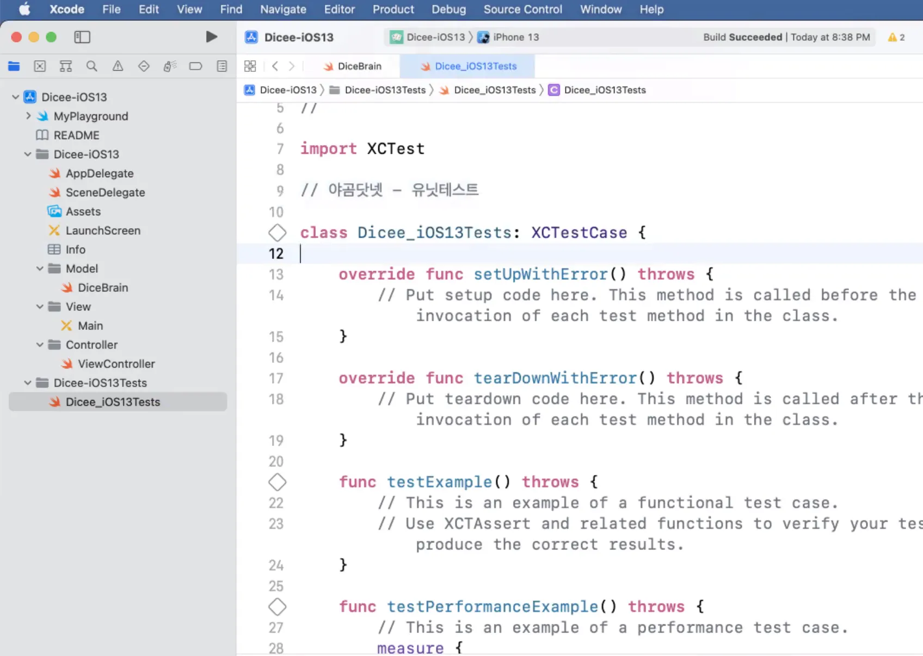
Task: Collapse the Dicee-iOS13 folder group
Action: click(x=28, y=154)
